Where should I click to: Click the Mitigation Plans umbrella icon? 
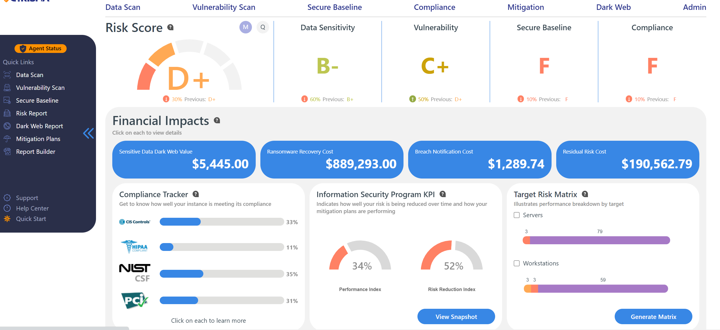pyautogui.click(x=7, y=139)
